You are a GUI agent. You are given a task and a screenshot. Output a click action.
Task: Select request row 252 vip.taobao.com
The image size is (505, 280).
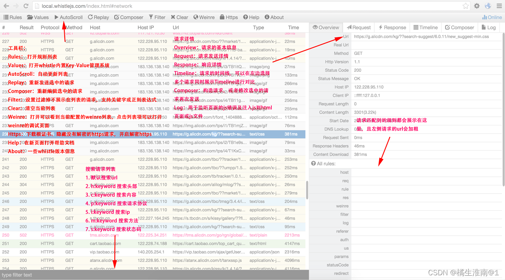[153, 252]
